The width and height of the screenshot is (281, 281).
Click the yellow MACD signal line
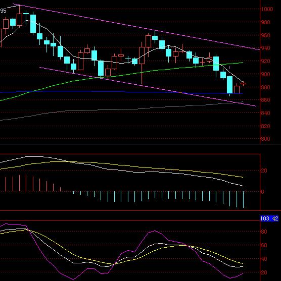click(126, 166)
